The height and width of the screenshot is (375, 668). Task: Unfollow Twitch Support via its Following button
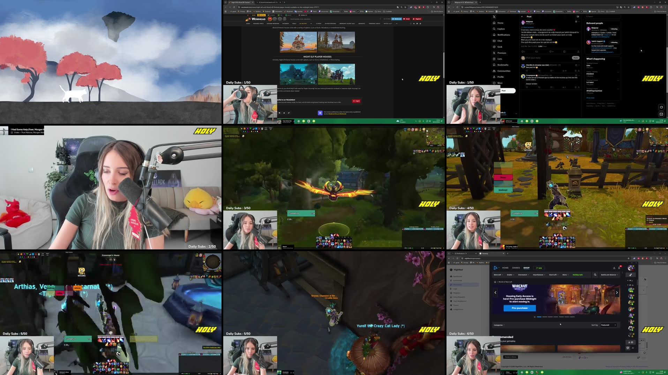[614, 42]
